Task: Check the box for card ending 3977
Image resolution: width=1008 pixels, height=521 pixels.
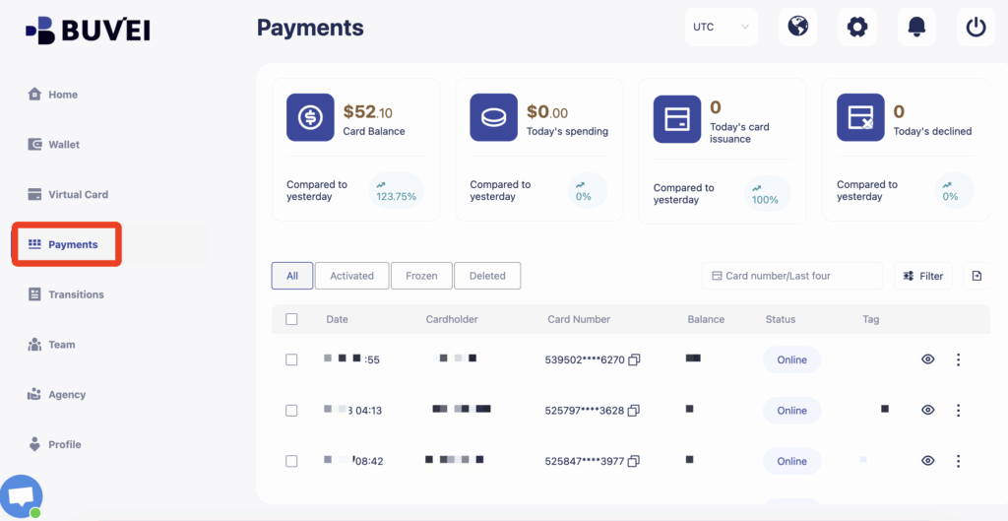Action: pos(291,461)
